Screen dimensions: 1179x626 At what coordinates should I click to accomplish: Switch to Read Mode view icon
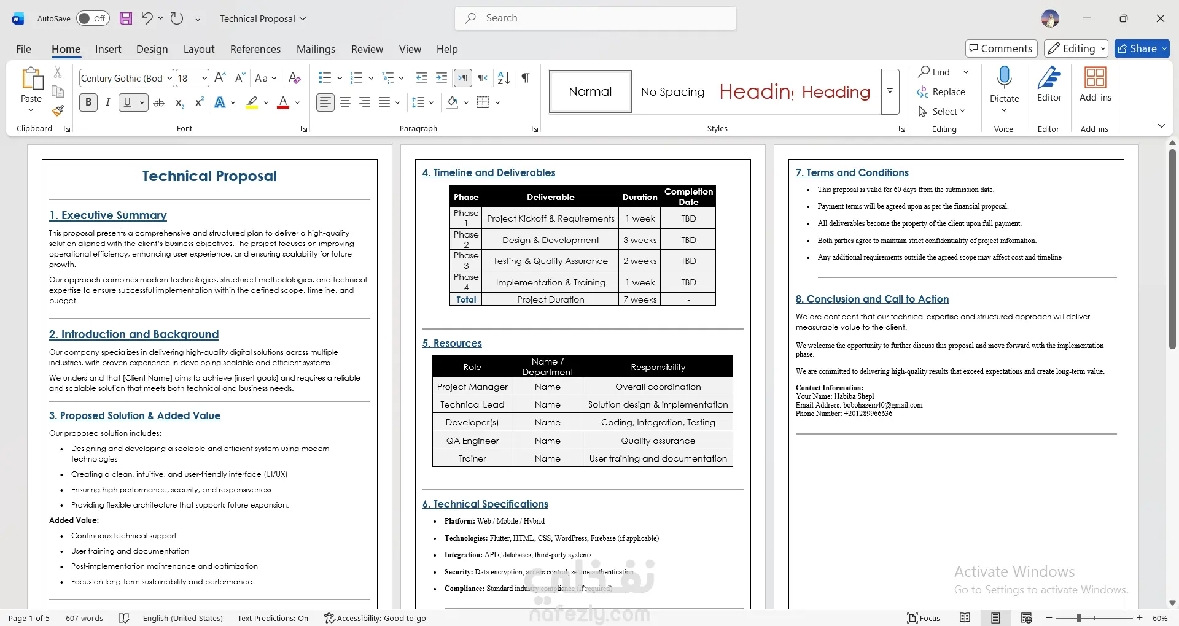965,618
